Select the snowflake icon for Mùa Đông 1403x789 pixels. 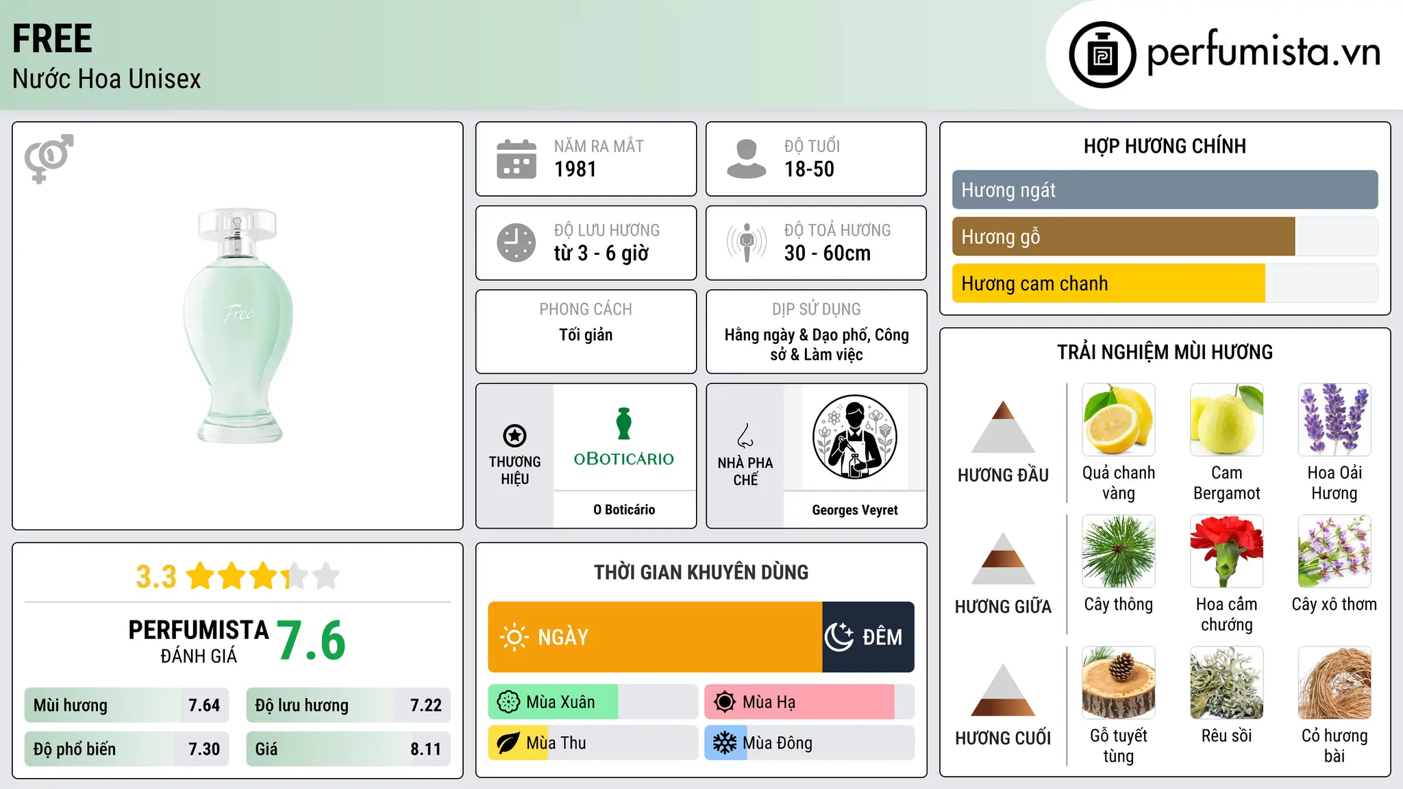pos(725,743)
